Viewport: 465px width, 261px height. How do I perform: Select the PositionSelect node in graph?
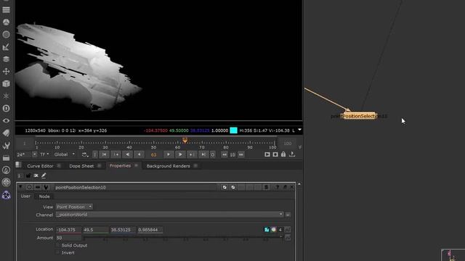359,116
